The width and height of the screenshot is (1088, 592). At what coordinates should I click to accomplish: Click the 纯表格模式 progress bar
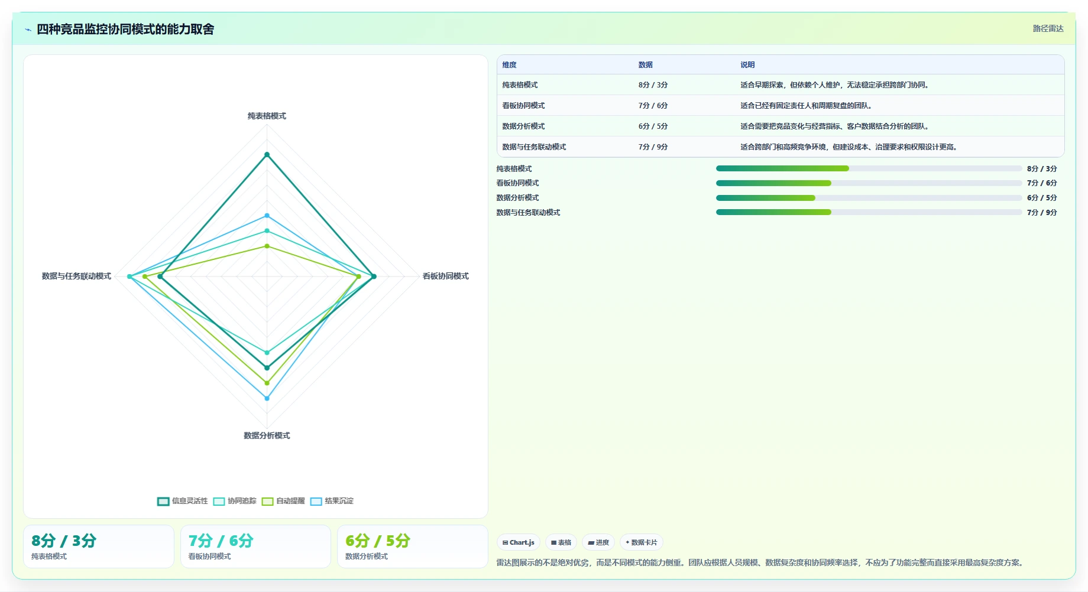pyautogui.click(x=869, y=168)
